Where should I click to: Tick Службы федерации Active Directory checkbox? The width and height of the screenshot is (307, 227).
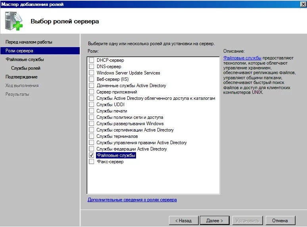(92, 149)
